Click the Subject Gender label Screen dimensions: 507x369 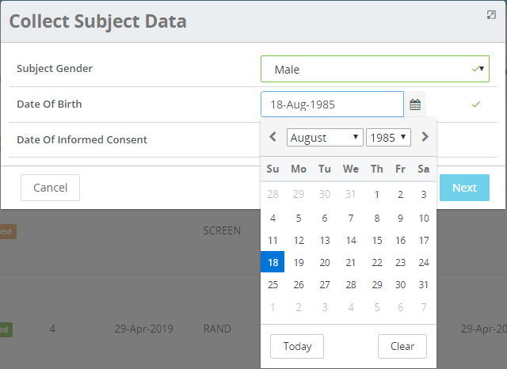click(55, 69)
